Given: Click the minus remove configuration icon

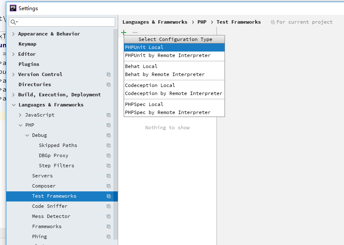Looking at the screenshot, I should click(x=135, y=33).
